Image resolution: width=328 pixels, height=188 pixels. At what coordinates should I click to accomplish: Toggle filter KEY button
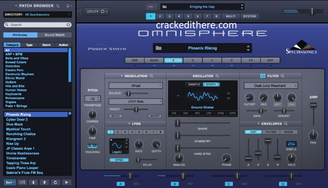[277, 104]
